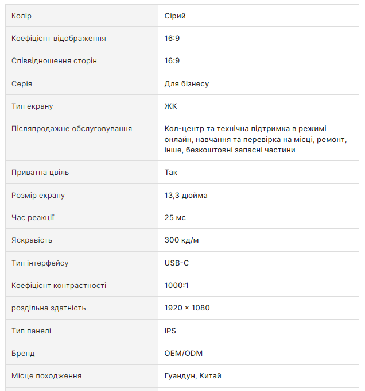
Task: Click the "Колір" label cell
Action: [22, 16]
